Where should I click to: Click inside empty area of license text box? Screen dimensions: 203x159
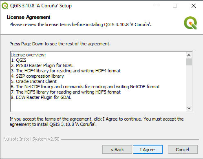pyautogui.click(x=98, y=105)
